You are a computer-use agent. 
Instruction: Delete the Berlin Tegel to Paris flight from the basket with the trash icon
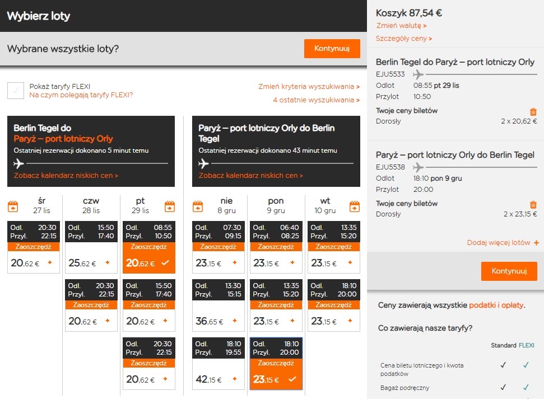tap(533, 111)
